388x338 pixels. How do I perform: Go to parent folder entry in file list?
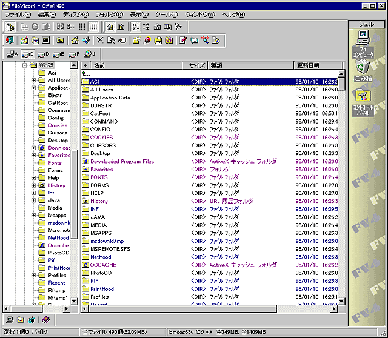86,74
